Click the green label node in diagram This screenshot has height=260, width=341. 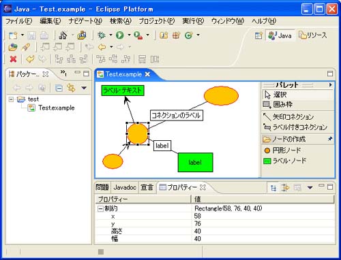coord(195,163)
